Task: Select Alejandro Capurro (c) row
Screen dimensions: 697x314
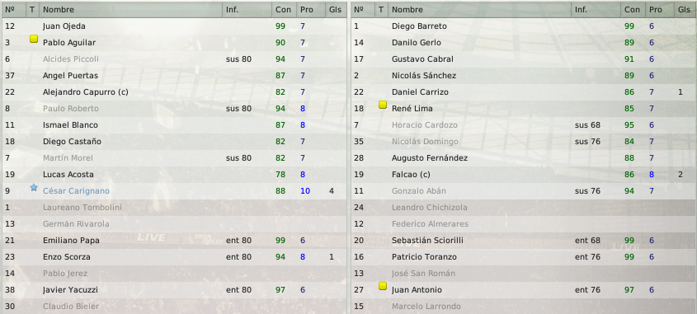Action: coord(174,92)
